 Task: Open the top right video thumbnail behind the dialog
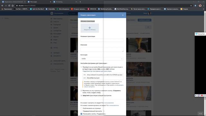pos(139,45)
